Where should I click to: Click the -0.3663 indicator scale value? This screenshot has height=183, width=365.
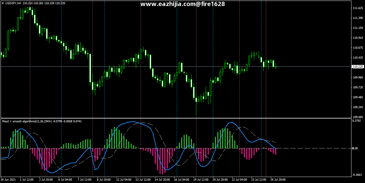[357, 175]
